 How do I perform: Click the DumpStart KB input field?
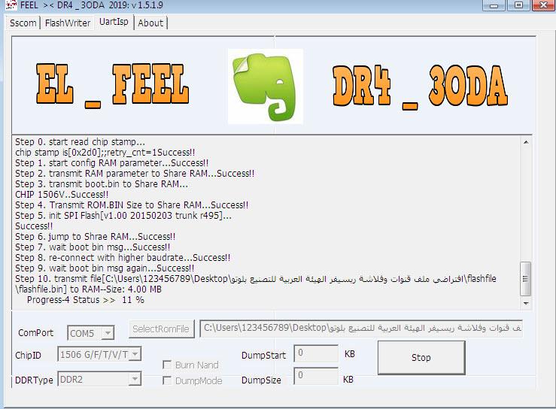tap(316, 353)
